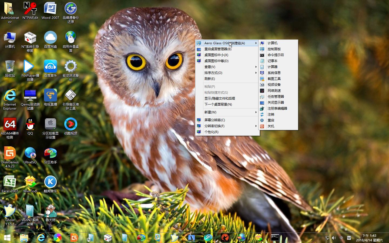Select 计算器 in the submenu

coord(278,67)
